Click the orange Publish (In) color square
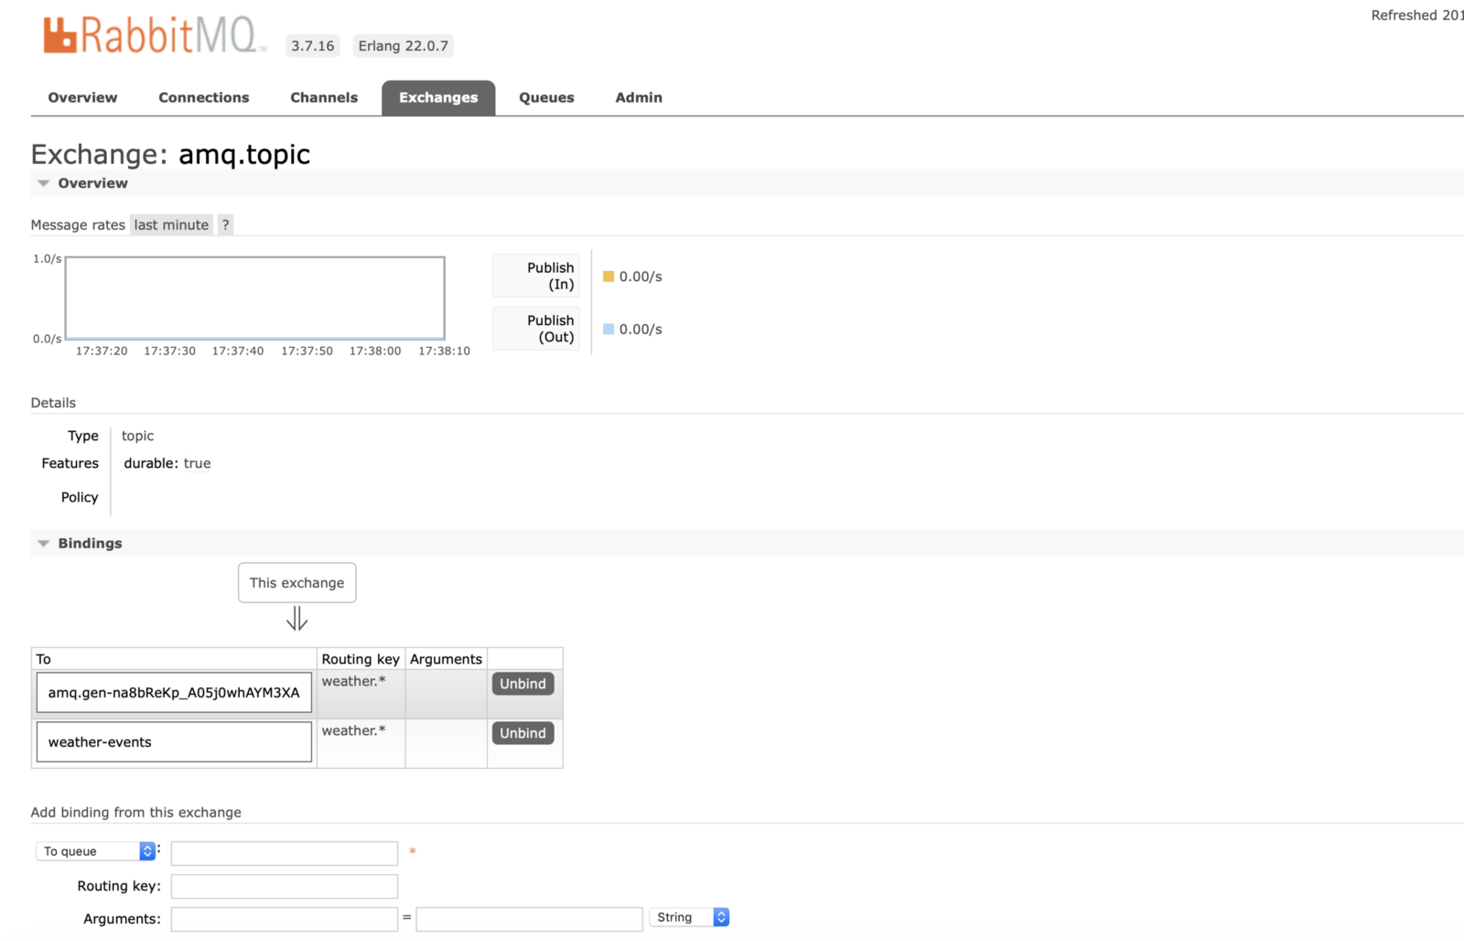 pyautogui.click(x=608, y=276)
